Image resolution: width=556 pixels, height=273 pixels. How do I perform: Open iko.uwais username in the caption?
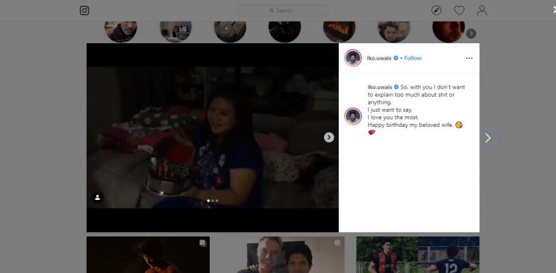[x=379, y=87]
